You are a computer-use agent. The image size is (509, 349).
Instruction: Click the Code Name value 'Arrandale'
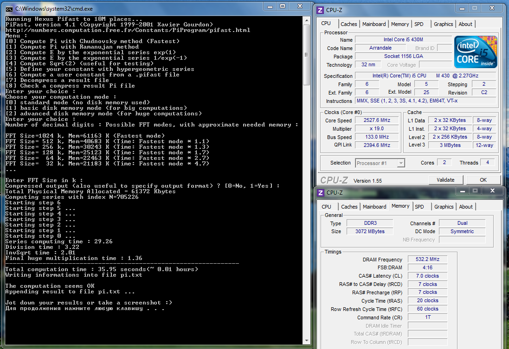point(380,48)
